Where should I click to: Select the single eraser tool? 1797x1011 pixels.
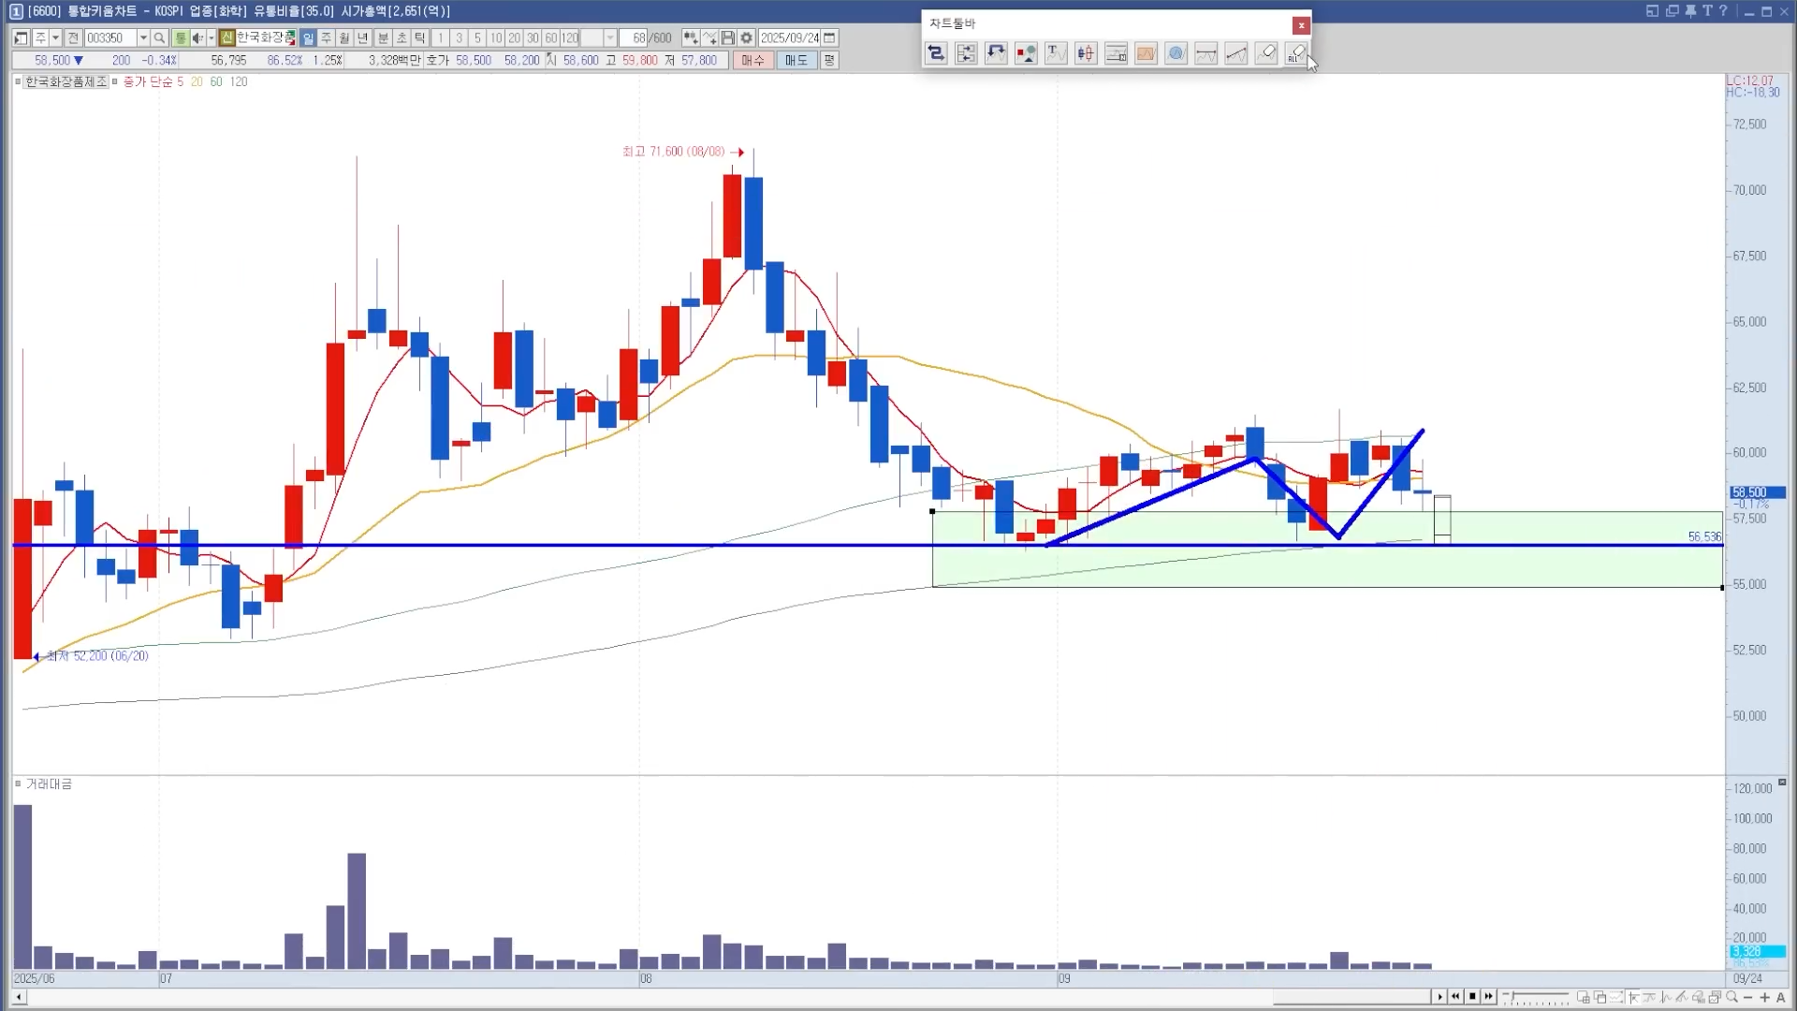[x=1266, y=53]
